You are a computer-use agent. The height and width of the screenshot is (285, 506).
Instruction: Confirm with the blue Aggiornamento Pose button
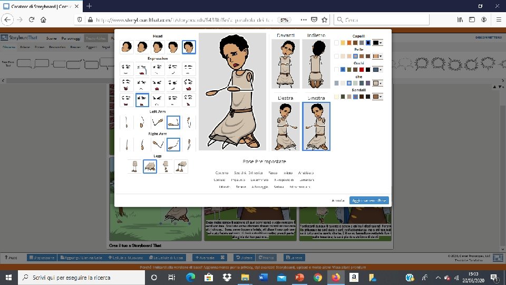pyautogui.click(x=369, y=201)
